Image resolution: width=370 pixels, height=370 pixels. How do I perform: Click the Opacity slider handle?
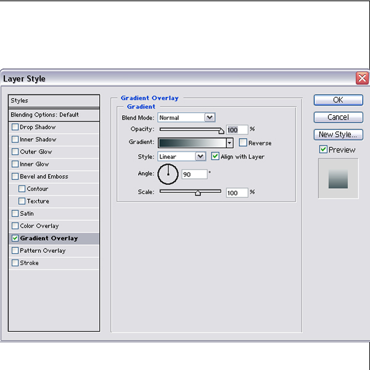[x=221, y=131]
